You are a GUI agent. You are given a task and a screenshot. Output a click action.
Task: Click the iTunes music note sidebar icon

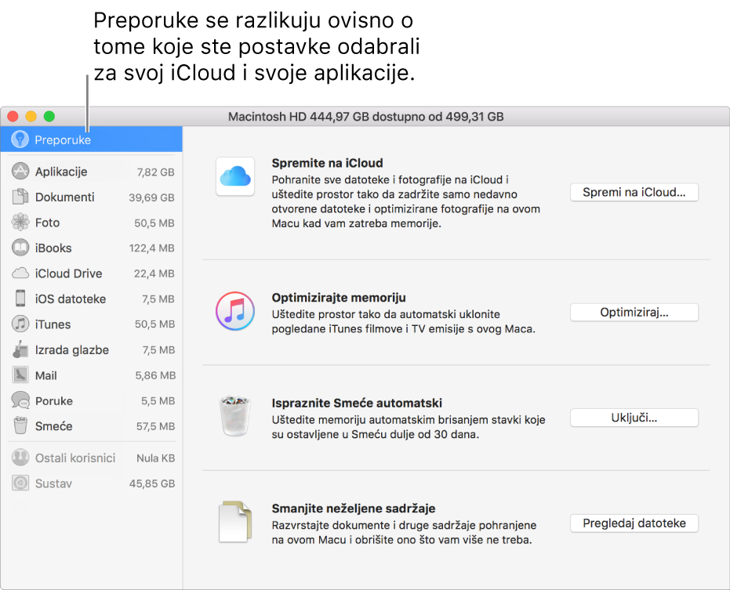coord(20,324)
